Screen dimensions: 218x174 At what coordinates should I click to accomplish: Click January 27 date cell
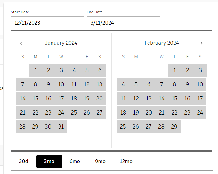(x=100, y=113)
